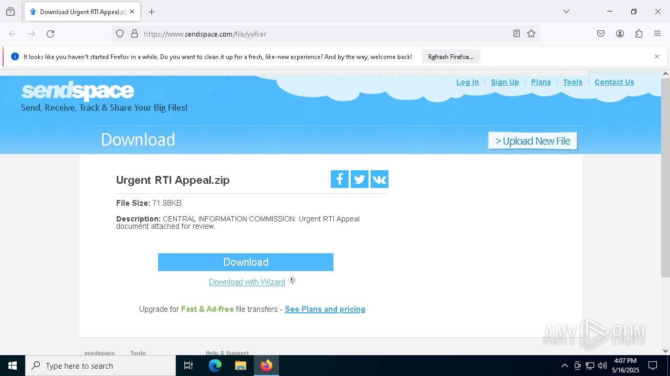Open network tray icon
The width and height of the screenshot is (670, 376).
tap(590, 366)
